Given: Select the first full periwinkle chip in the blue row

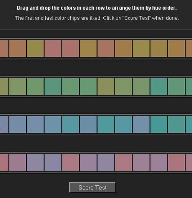Looking at the screenshot, I should [18, 125].
